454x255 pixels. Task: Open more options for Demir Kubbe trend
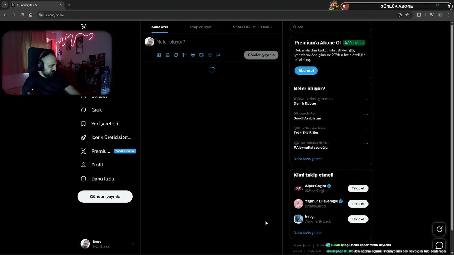click(366, 100)
